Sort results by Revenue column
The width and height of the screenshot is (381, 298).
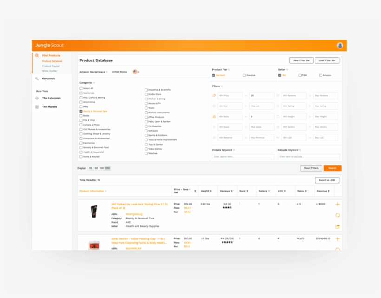pos(323,191)
